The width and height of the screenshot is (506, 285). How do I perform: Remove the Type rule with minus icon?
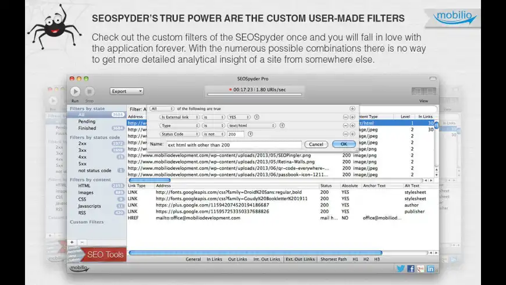click(345, 126)
